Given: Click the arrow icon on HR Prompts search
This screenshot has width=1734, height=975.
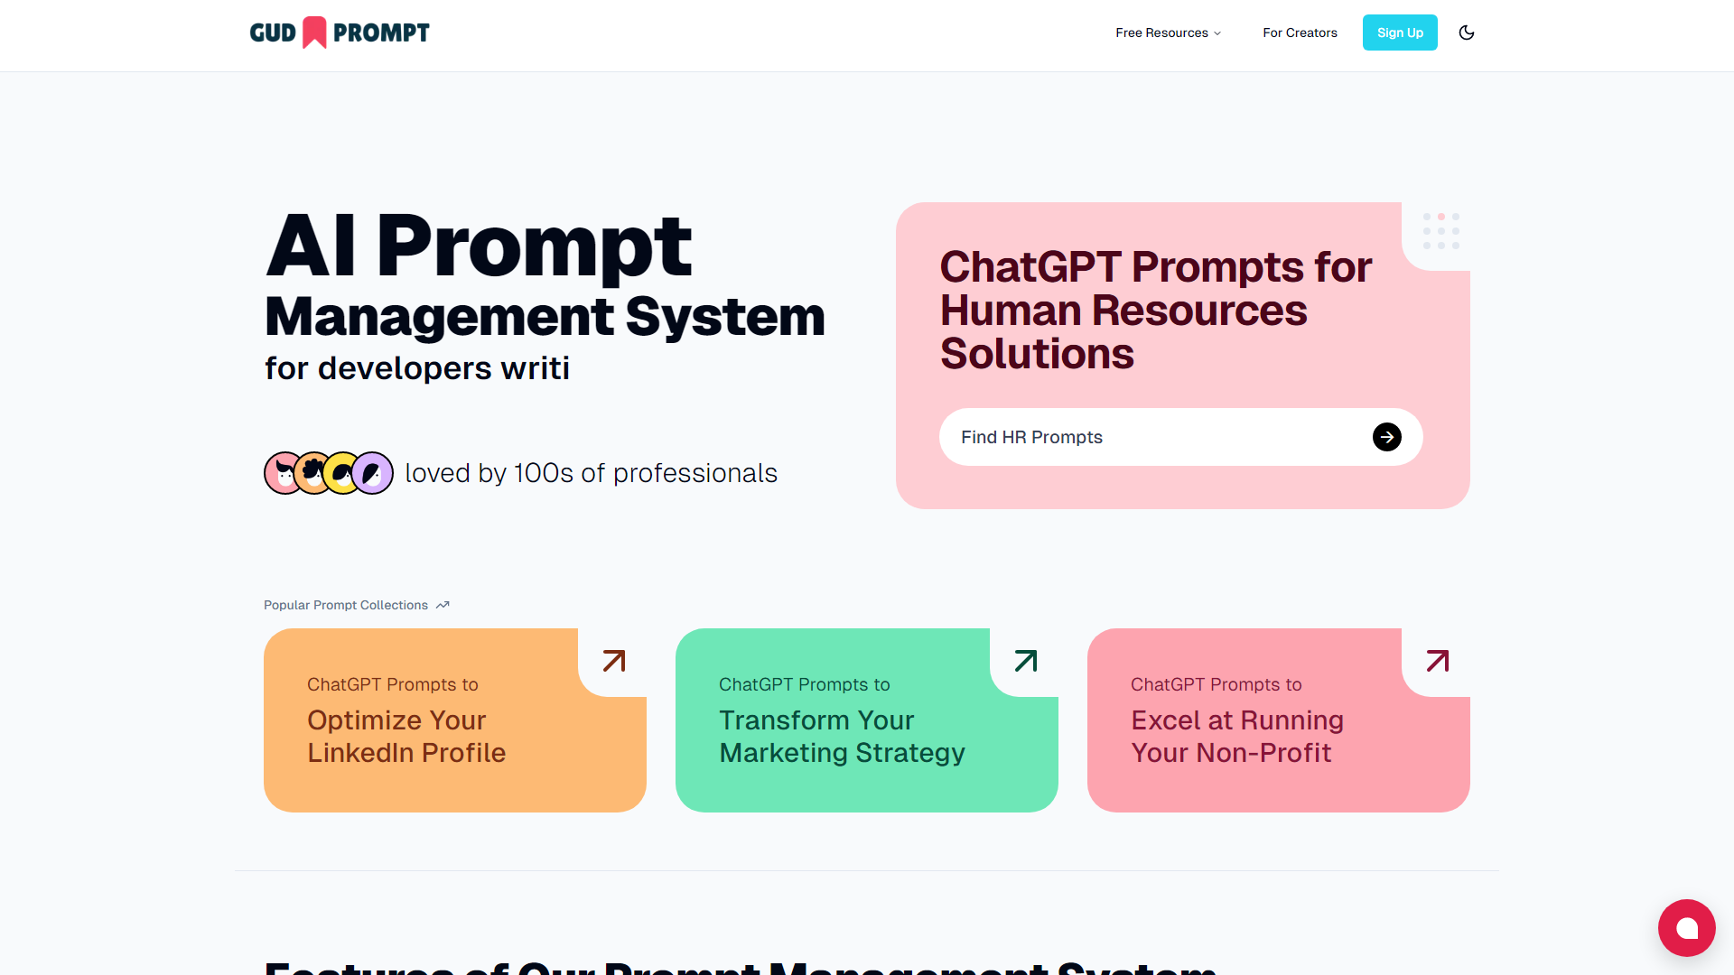Looking at the screenshot, I should point(1387,437).
